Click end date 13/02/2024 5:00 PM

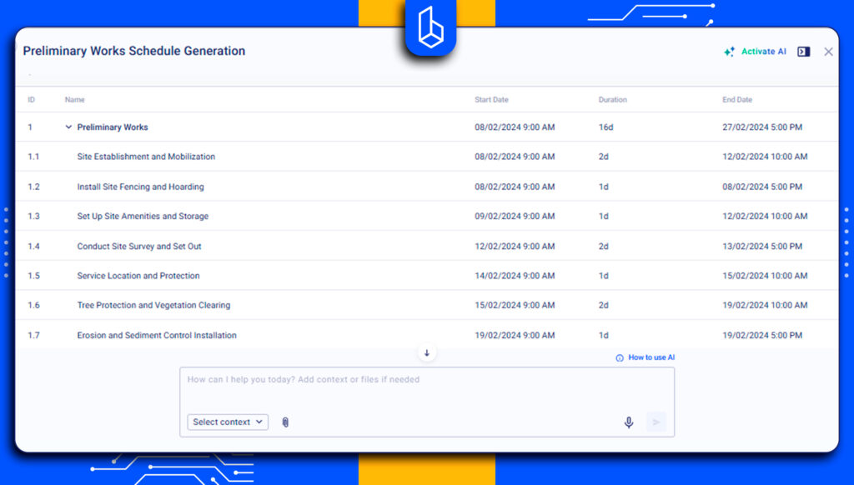pos(762,246)
